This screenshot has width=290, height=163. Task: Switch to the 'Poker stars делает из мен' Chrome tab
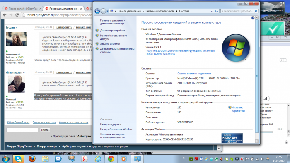[x=64, y=9]
